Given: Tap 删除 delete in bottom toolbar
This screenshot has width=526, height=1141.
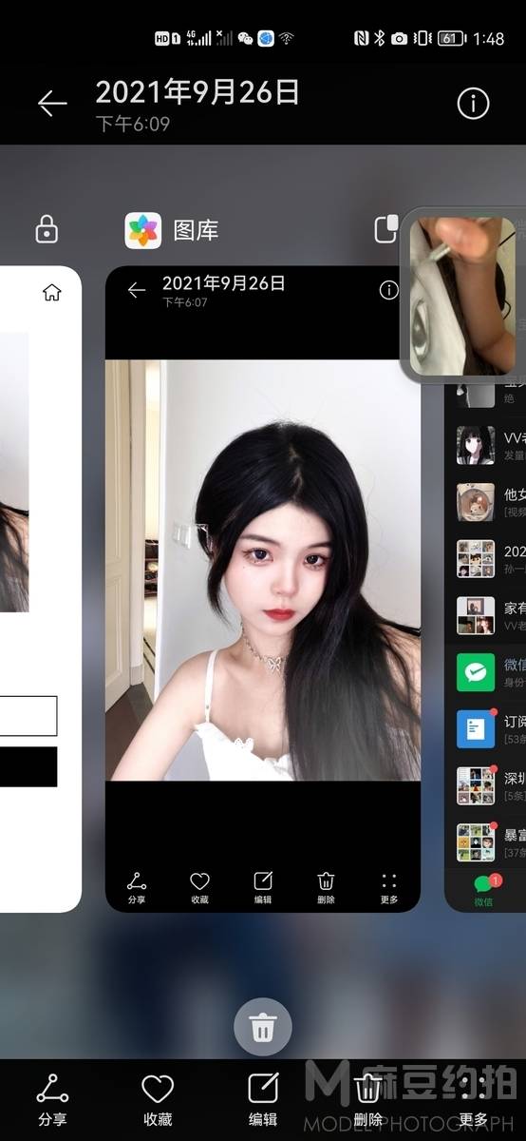Looking at the screenshot, I should click(x=367, y=1100).
